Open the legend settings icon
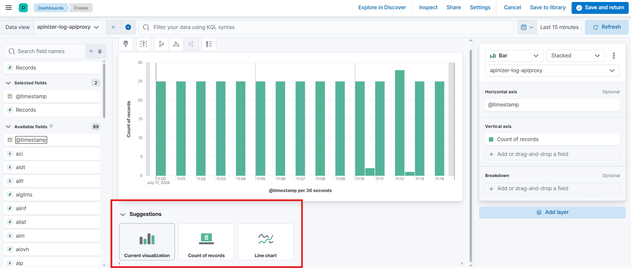Screen dimensions: 631x268 [209, 44]
